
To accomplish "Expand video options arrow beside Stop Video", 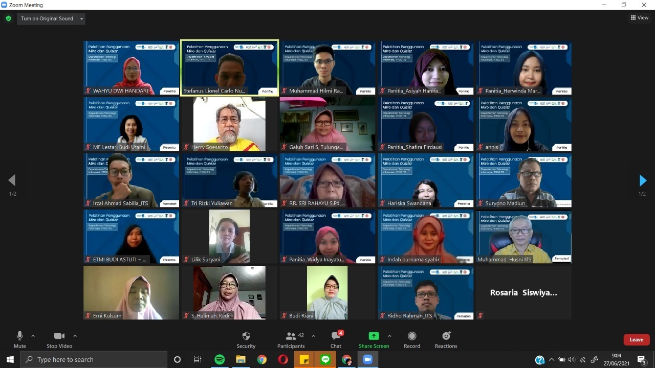I will pos(75,336).
